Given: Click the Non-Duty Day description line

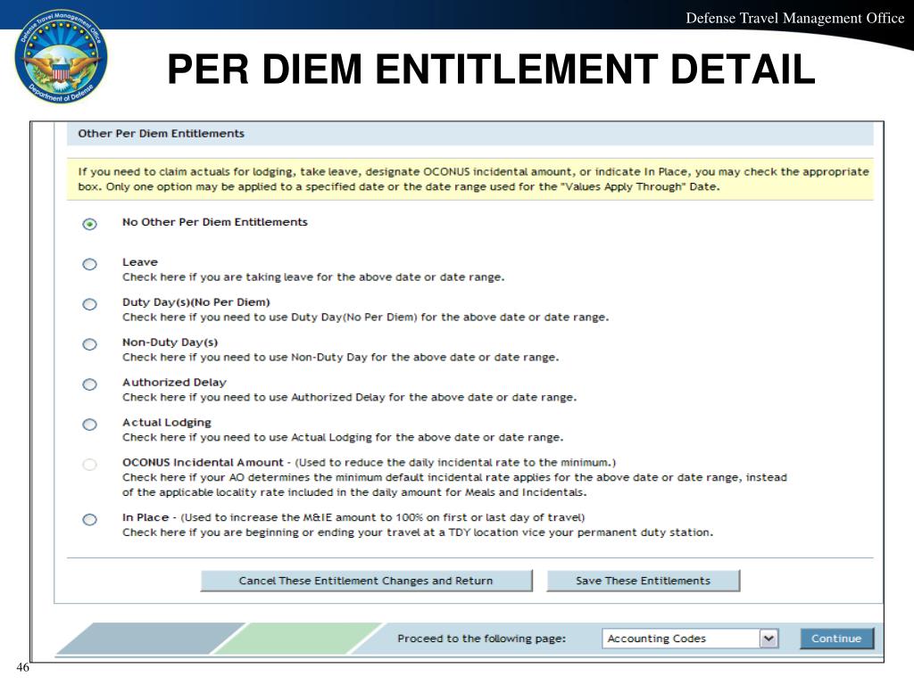Looking at the screenshot, I should click(x=340, y=357).
